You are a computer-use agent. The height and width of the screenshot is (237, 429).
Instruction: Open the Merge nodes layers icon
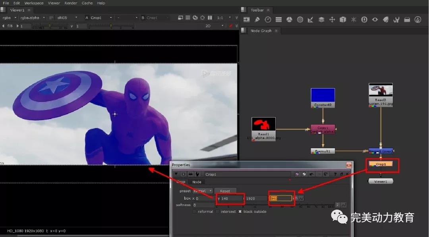321,19
